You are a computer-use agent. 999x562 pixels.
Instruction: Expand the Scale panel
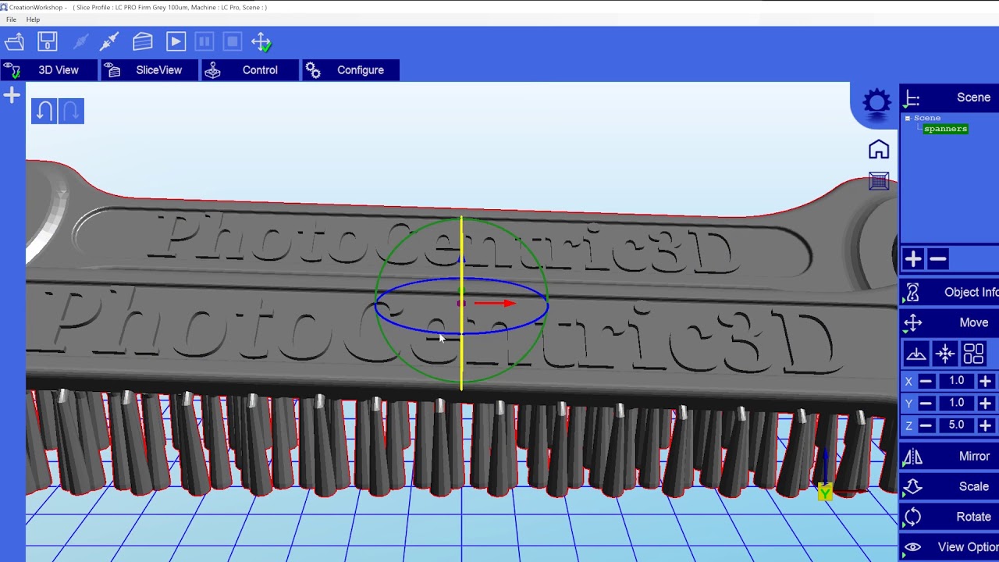(x=950, y=486)
